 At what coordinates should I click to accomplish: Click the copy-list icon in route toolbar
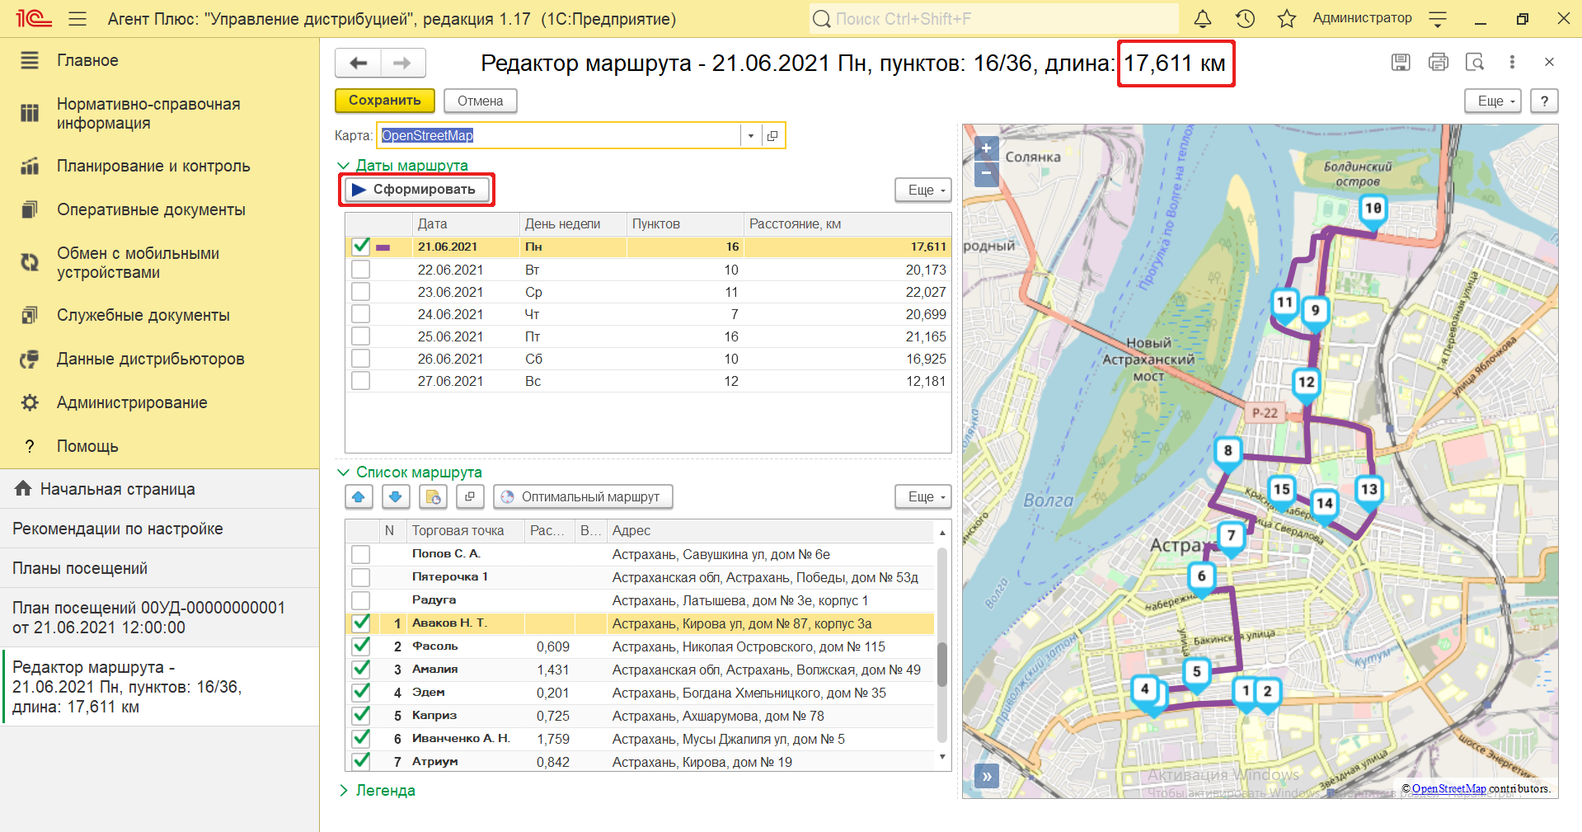(433, 496)
